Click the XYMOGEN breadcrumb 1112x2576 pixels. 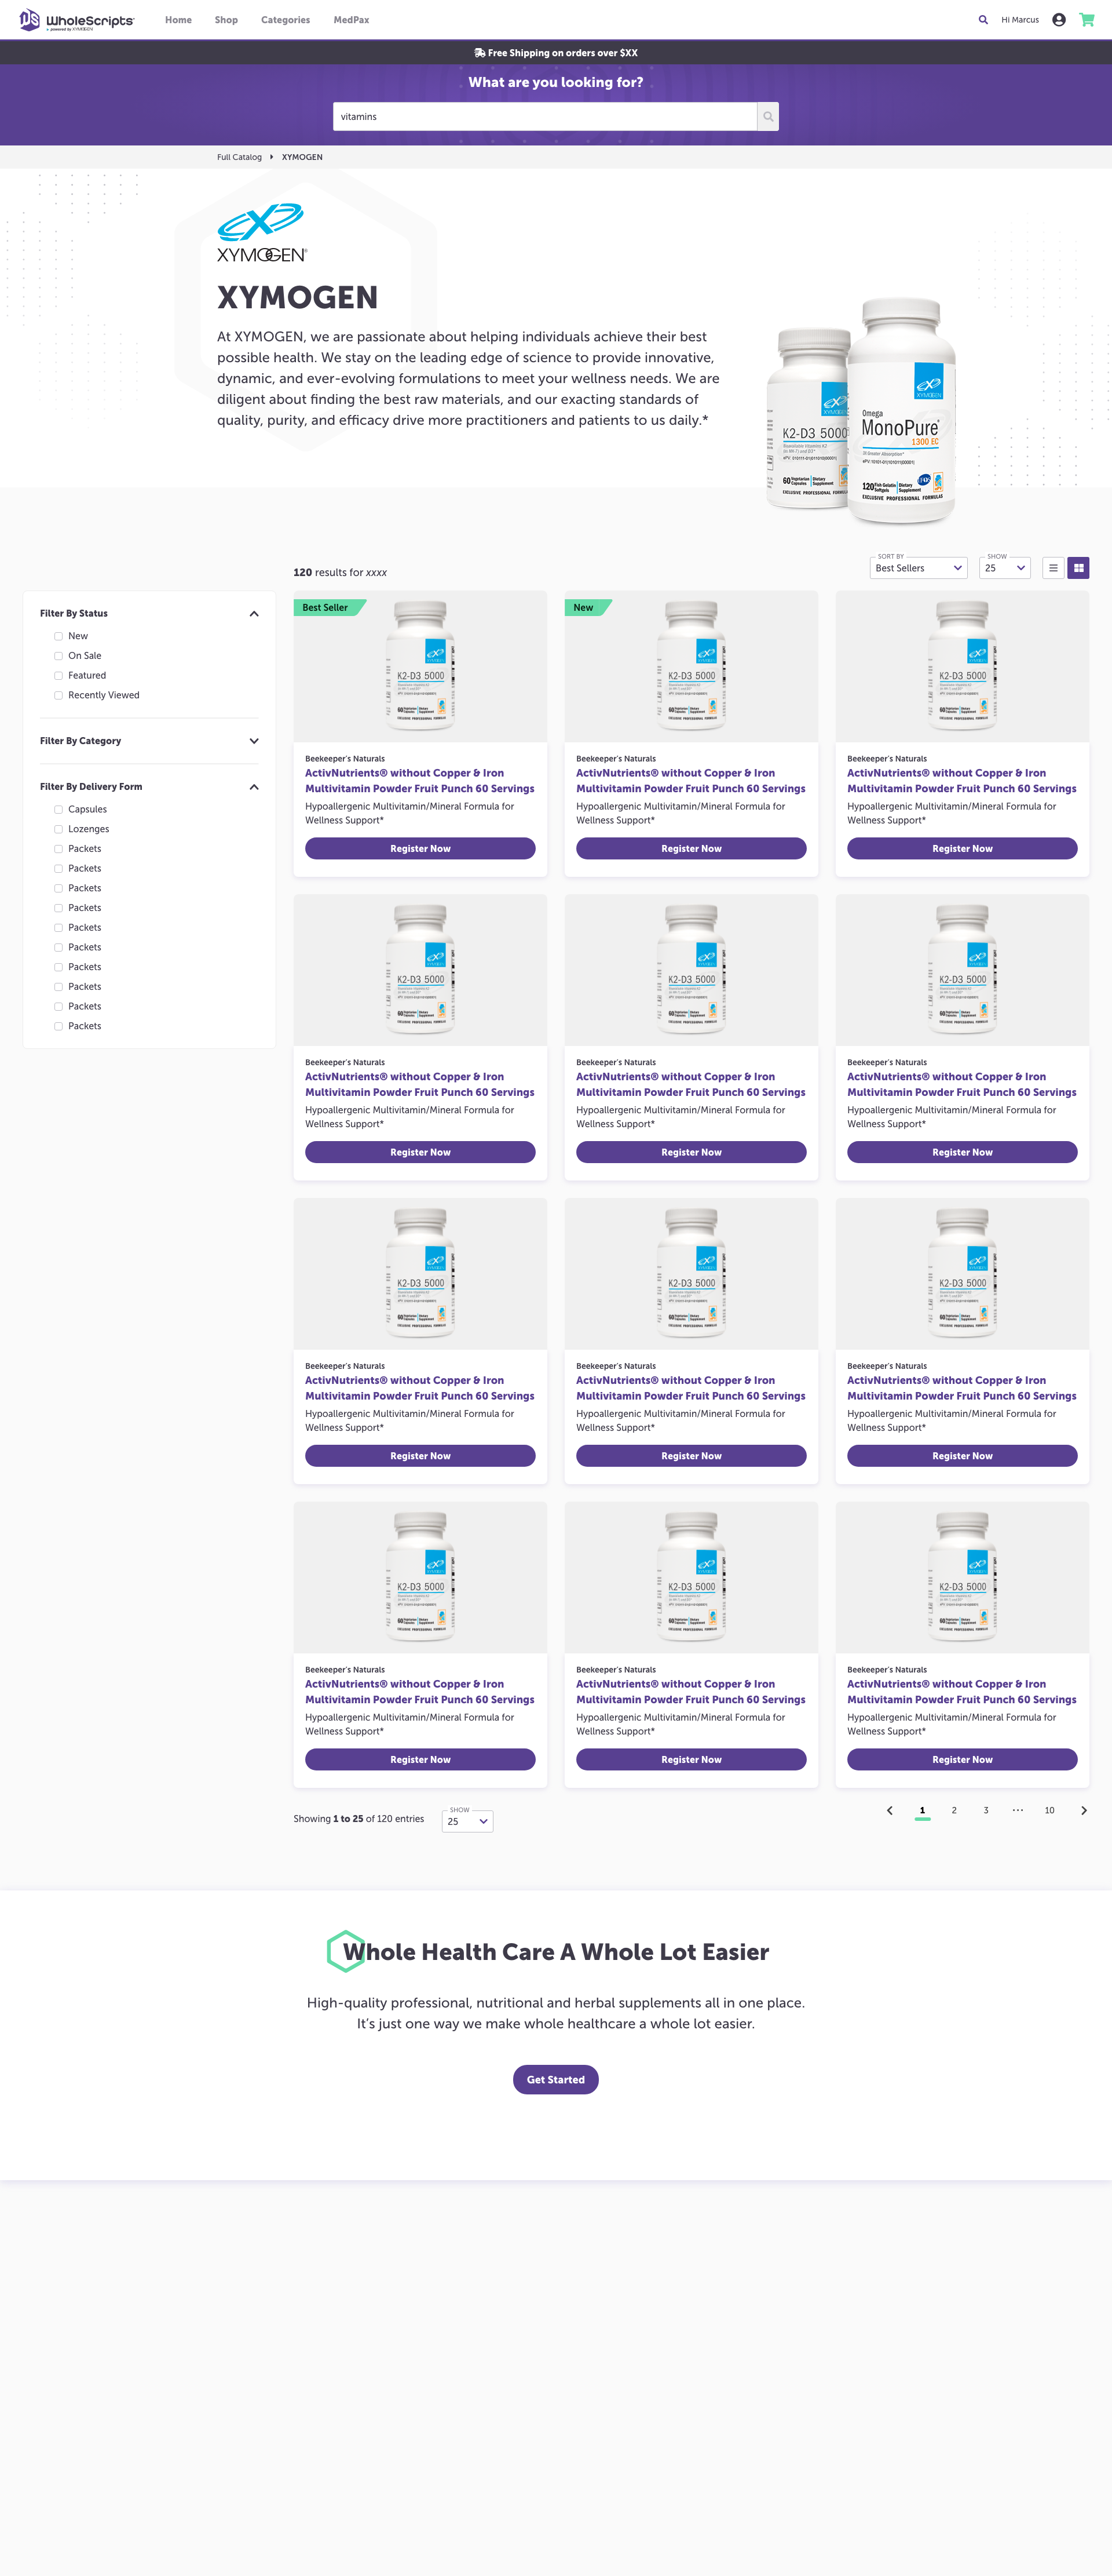pyautogui.click(x=302, y=157)
